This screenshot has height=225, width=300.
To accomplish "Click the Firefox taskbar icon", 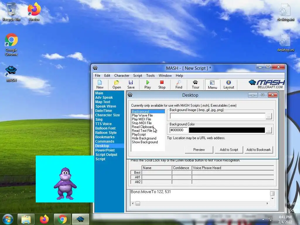I will point(44,219).
